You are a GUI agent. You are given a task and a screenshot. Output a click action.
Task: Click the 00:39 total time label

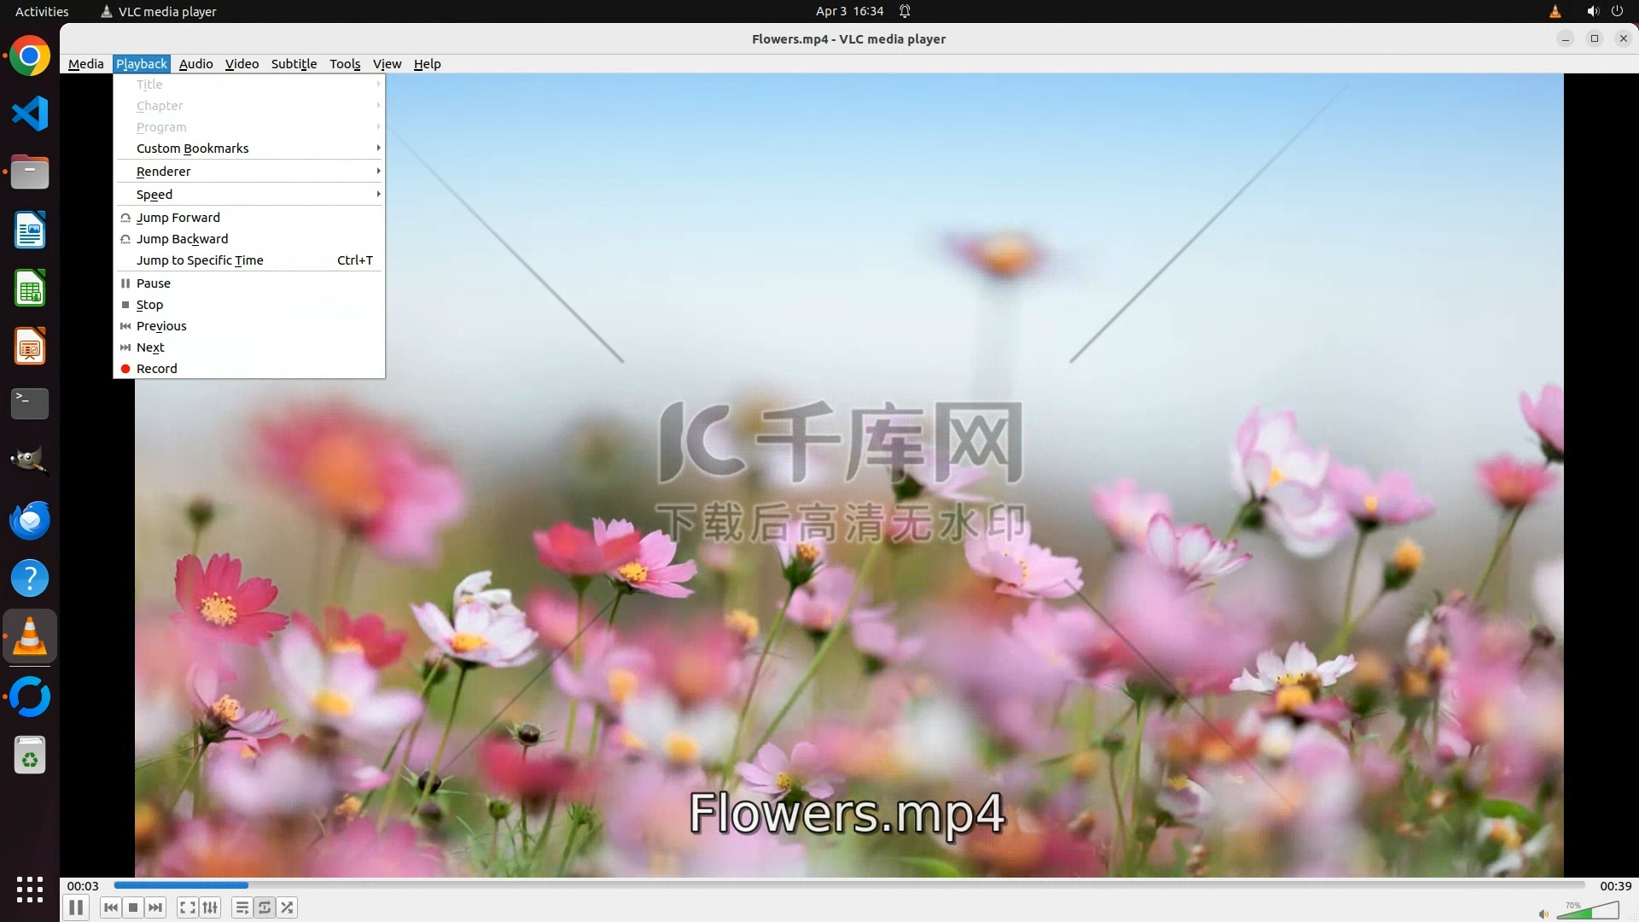click(x=1615, y=886)
